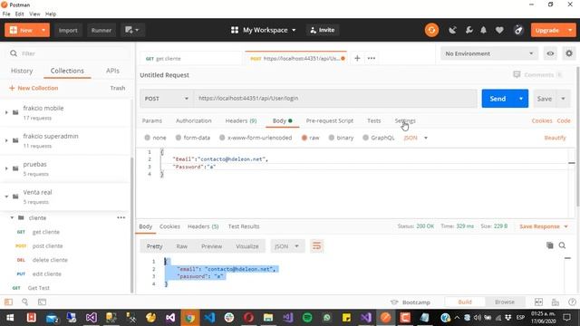Open console icon in status bar
Image resolution: width=580 pixels, height=326 pixels.
click(x=43, y=302)
